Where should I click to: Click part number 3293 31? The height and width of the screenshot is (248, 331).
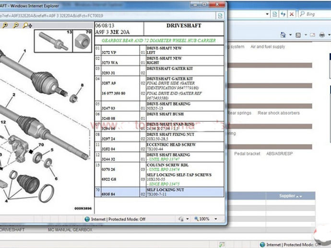click(108, 73)
